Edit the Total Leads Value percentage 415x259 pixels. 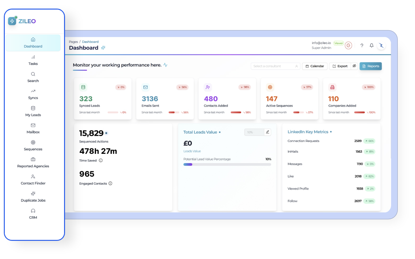tap(268, 132)
